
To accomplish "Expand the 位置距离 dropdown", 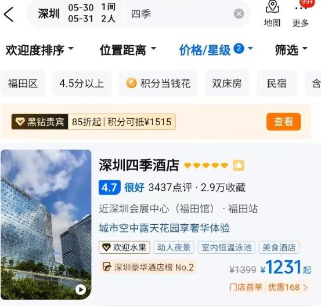I will tap(128, 50).
